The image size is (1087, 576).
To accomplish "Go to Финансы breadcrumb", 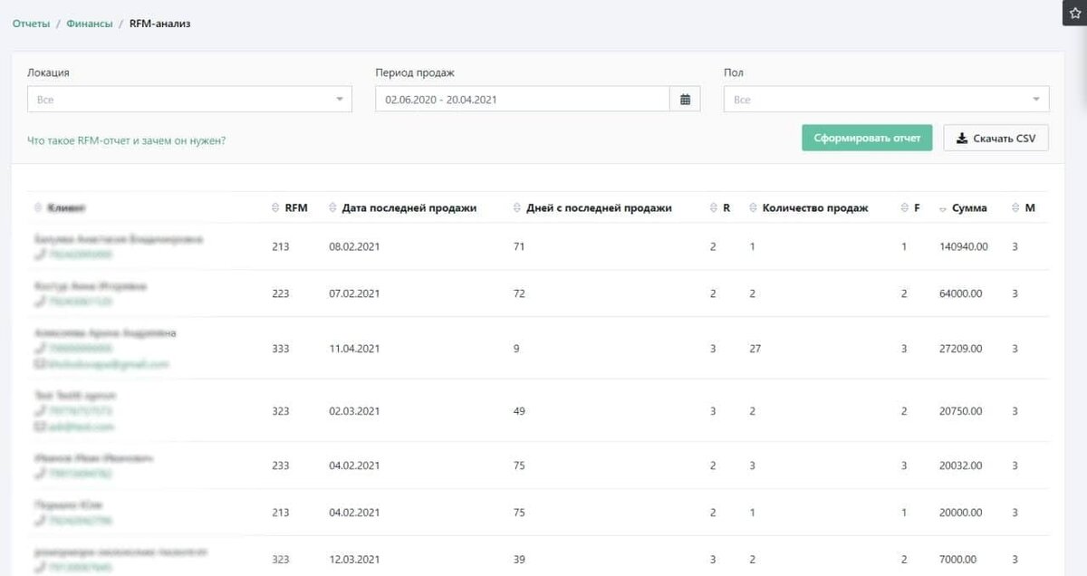I will (x=90, y=24).
